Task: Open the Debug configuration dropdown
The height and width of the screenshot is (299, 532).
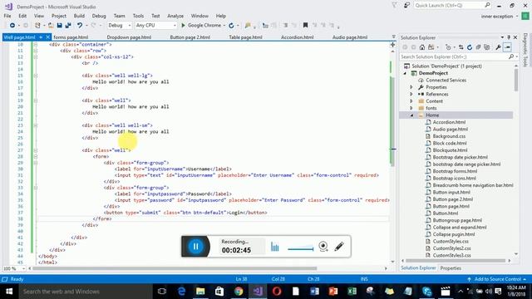Action: point(119,26)
